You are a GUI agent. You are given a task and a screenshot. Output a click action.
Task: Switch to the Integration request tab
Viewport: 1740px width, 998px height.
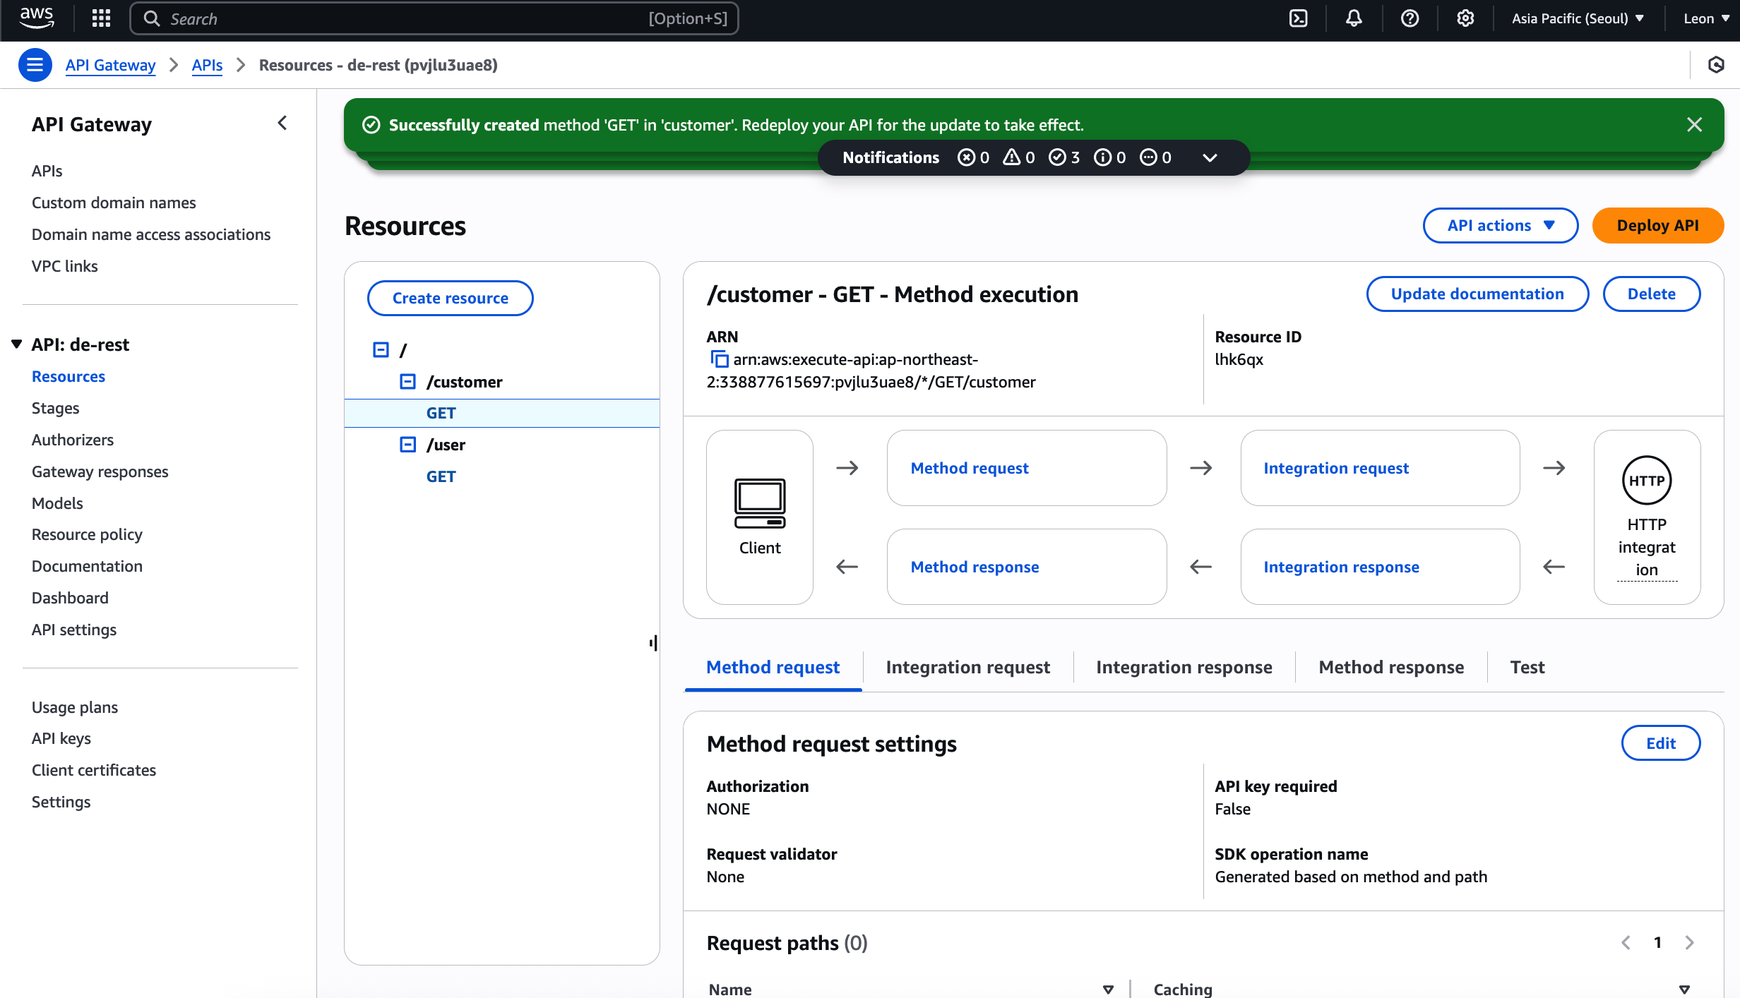[x=967, y=667]
